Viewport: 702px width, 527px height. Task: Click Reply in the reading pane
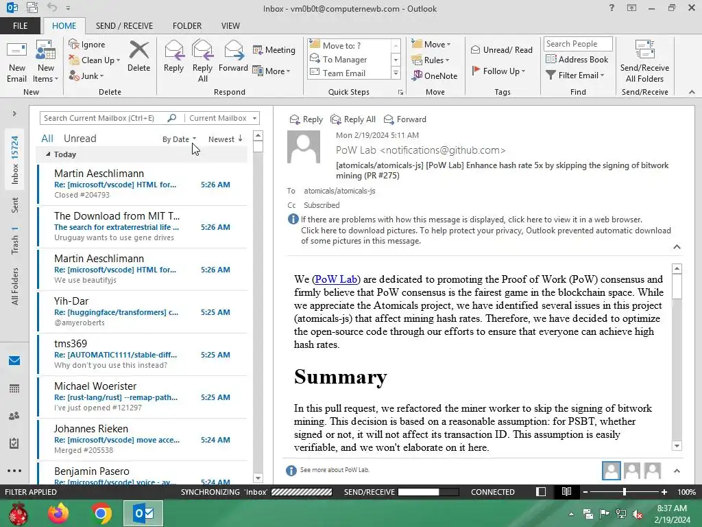click(x=306, y=119)
